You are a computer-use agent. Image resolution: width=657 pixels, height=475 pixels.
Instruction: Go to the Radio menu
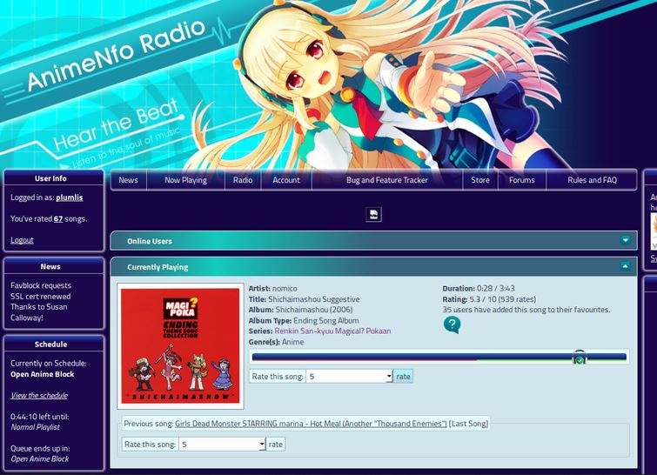click(x=243, y=180)
